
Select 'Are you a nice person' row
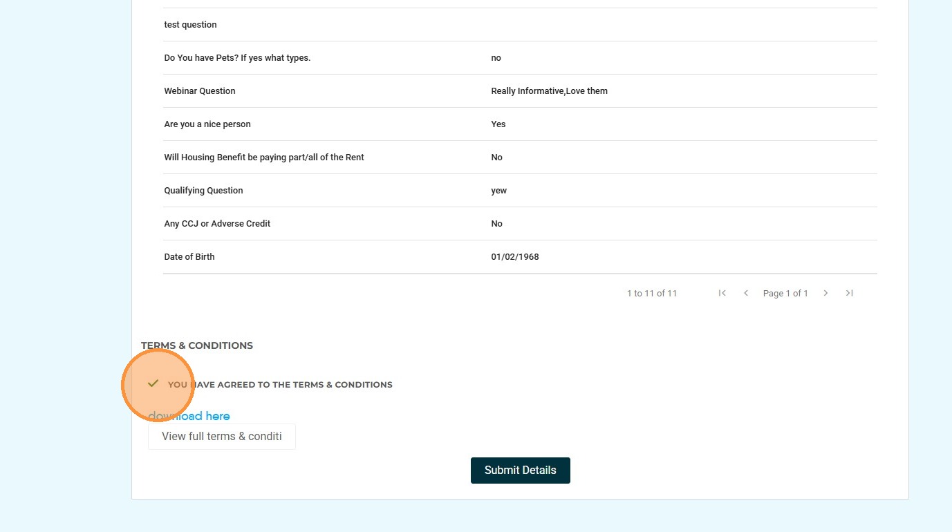[207, 124]
